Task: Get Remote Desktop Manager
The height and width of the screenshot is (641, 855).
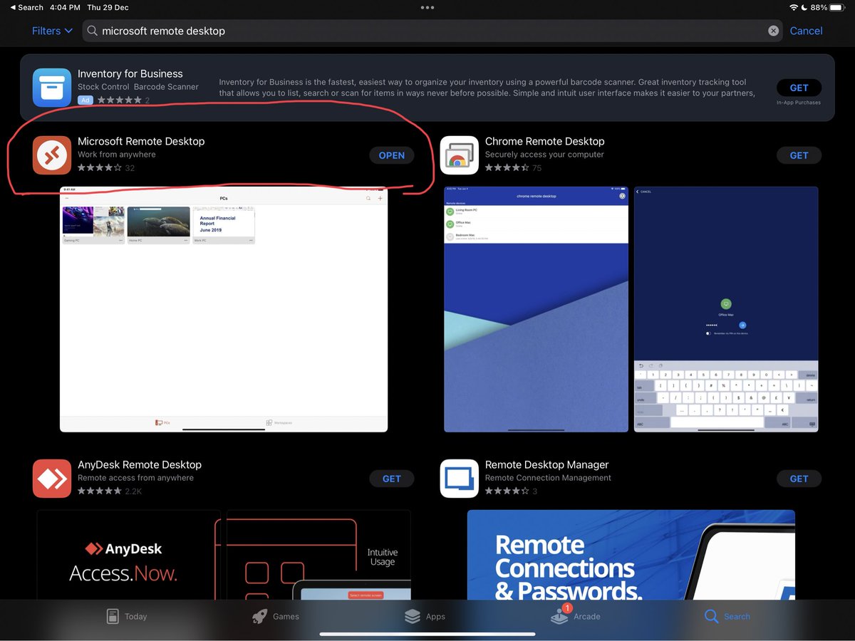Action: click(799, 479)
